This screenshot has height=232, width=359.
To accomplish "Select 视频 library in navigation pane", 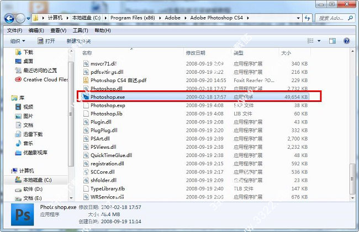I will 24,107.
